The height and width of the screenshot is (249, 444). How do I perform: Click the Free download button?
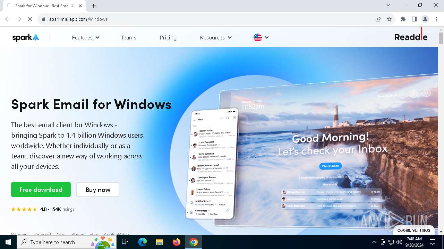point(41,190)
